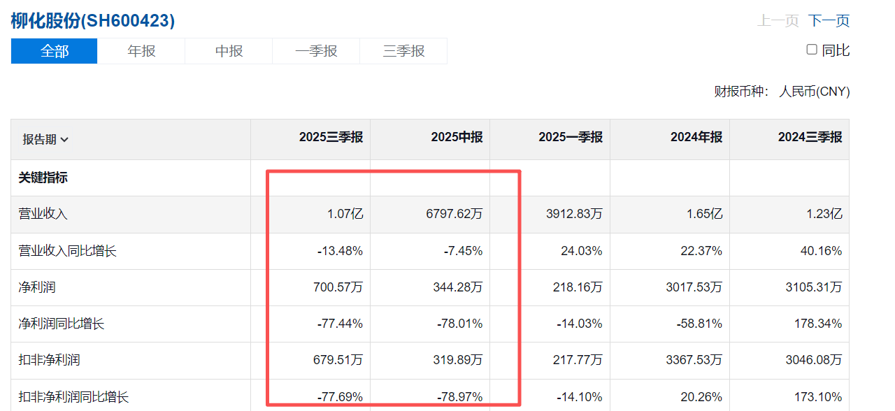Switch to the 全部 tab
Image resolution: width=895 pixels, height=411 pixels.
click(x=54, y=51)
